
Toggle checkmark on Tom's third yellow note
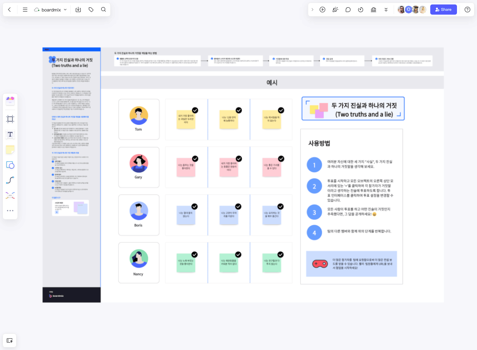coord(281,110)
